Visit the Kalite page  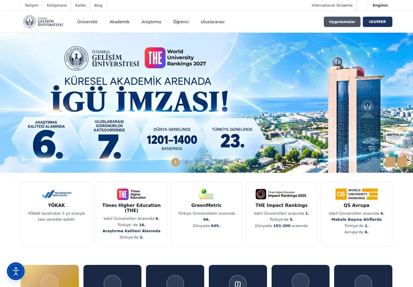click(80, 5)
